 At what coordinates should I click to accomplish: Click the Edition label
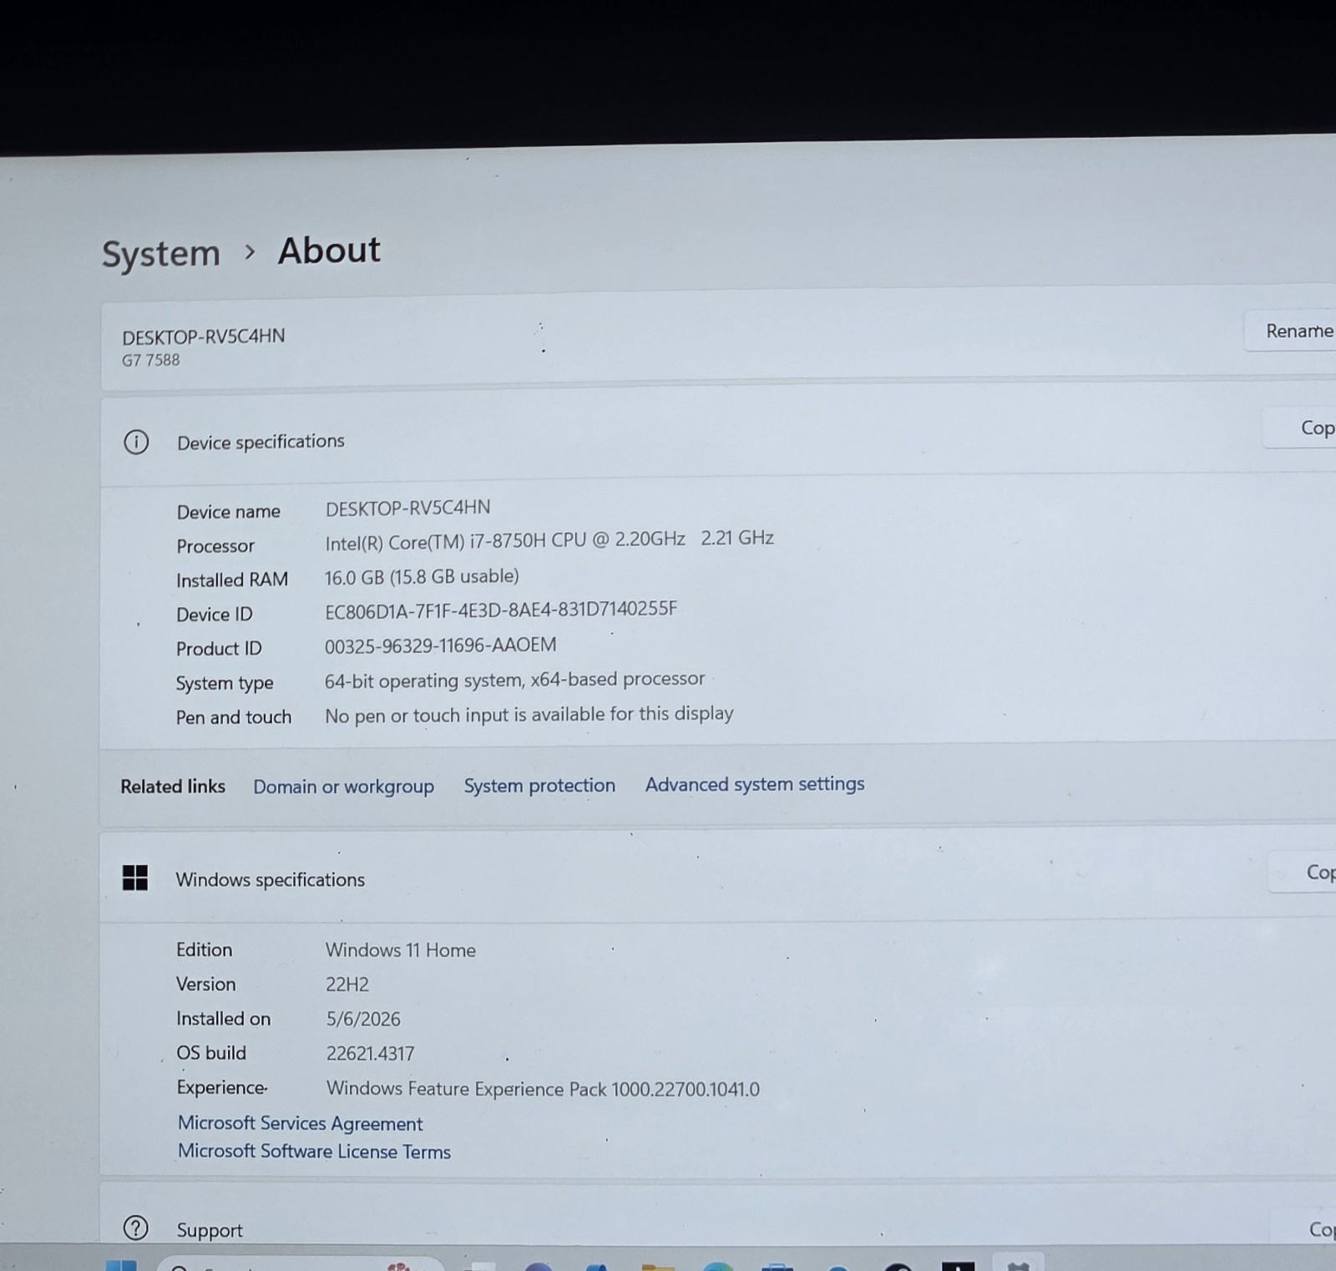(x=204, y=950)
